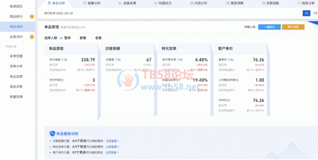
Task: Switch to the 单品诊断 tab
Action: (x=56, y=3)
